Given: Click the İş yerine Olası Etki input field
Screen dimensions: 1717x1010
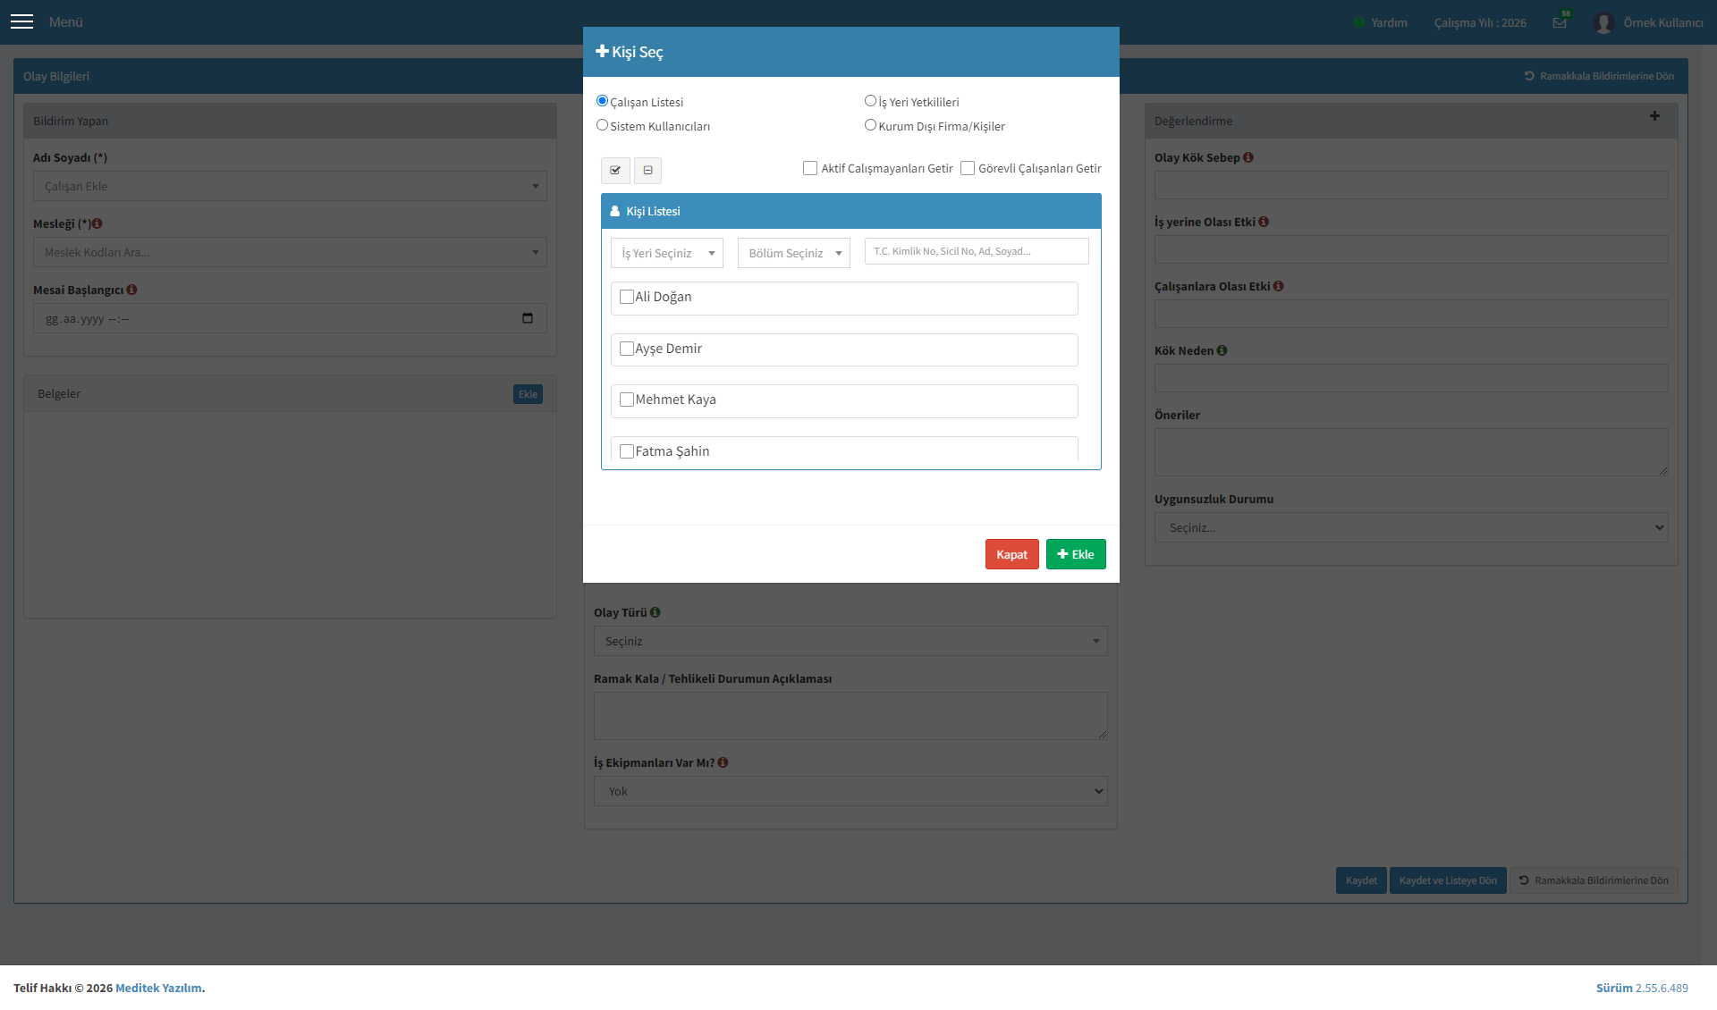Looking at the screenshot, I should click(1411, 249).
